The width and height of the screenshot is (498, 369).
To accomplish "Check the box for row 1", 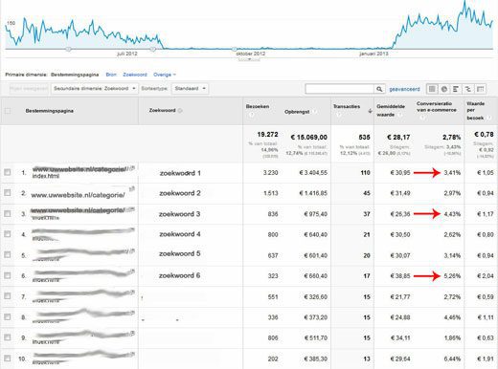I will (x=8, y=172).
